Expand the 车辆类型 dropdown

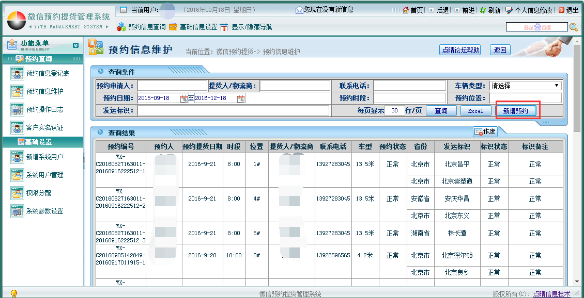pyautogui.click(x=556, y=86)
